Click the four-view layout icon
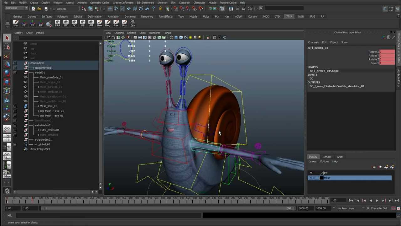 coord(7,137)
